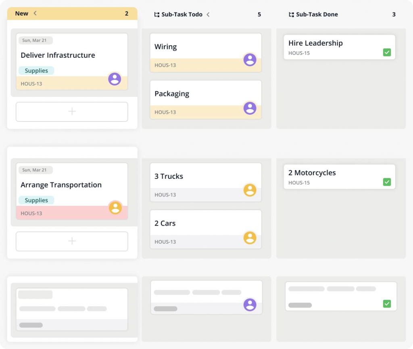Click the Supplies tag on Arrange Transportation

click(36, 200)
